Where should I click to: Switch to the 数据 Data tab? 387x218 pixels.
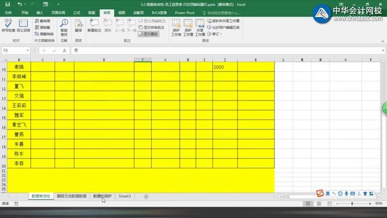tap(92, 13)
